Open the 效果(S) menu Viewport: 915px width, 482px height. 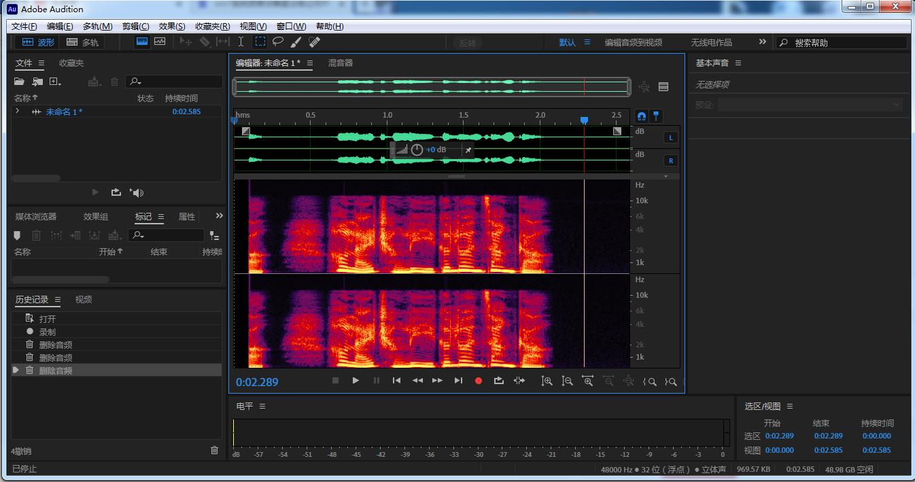(x=171, y=27)
